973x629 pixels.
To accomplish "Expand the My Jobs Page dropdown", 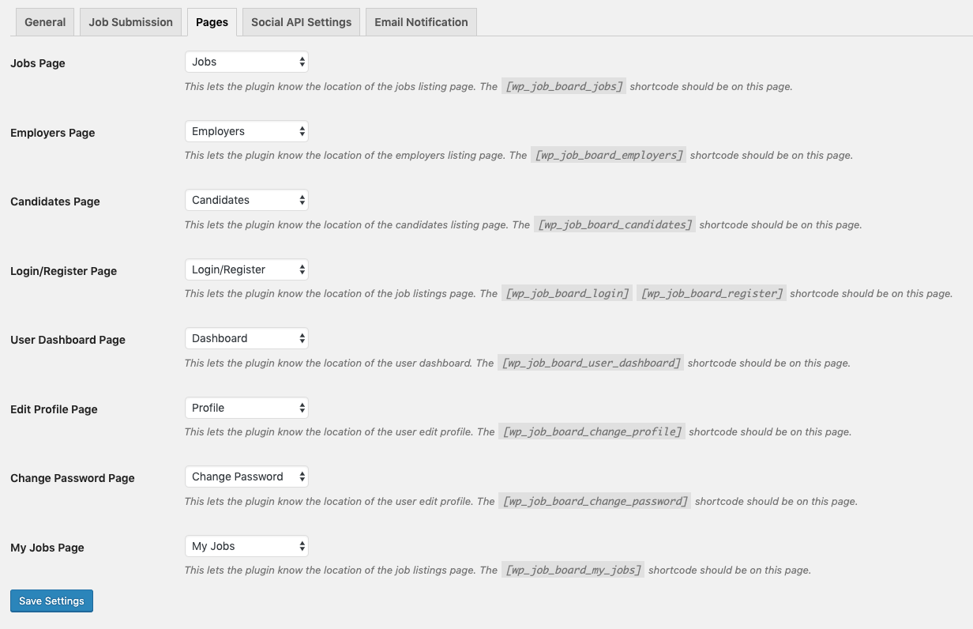I will click(246, 546).
